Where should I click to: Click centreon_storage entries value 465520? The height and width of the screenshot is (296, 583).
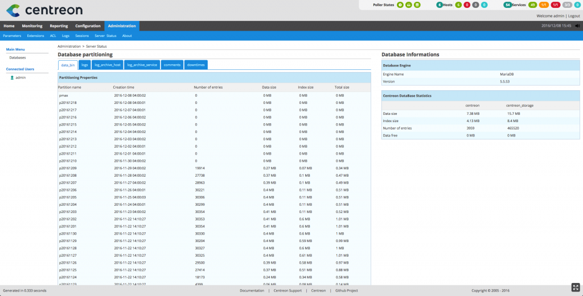[x=513, y=128]
